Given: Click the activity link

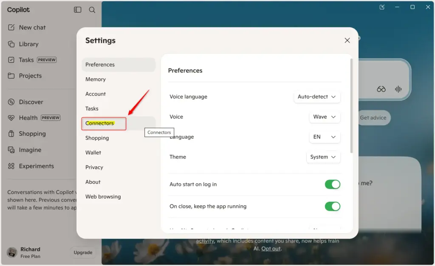Looking at the screenshot, I should click(x=205, y=241).
